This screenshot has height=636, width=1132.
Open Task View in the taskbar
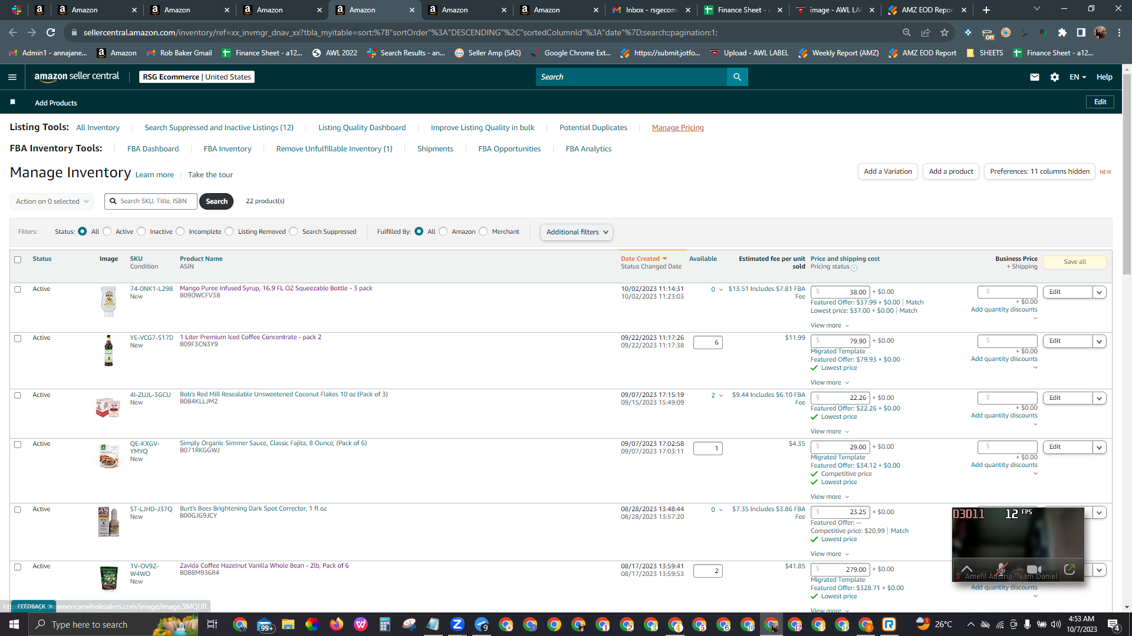tap(212, 624)
